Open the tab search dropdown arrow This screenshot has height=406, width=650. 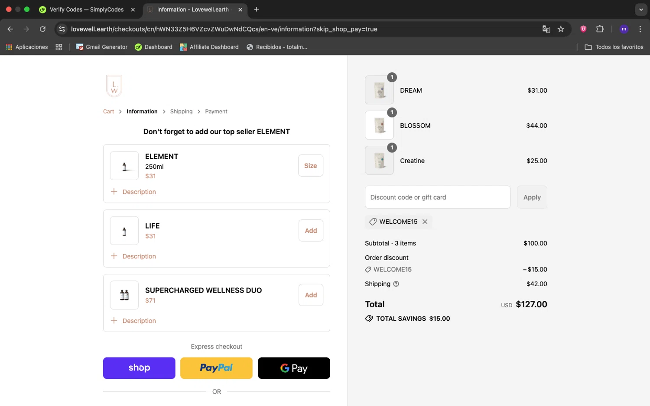point(641,10)
